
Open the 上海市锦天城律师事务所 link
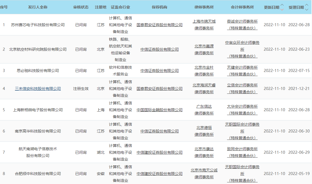pyautogui.click(x=204, y=25)
